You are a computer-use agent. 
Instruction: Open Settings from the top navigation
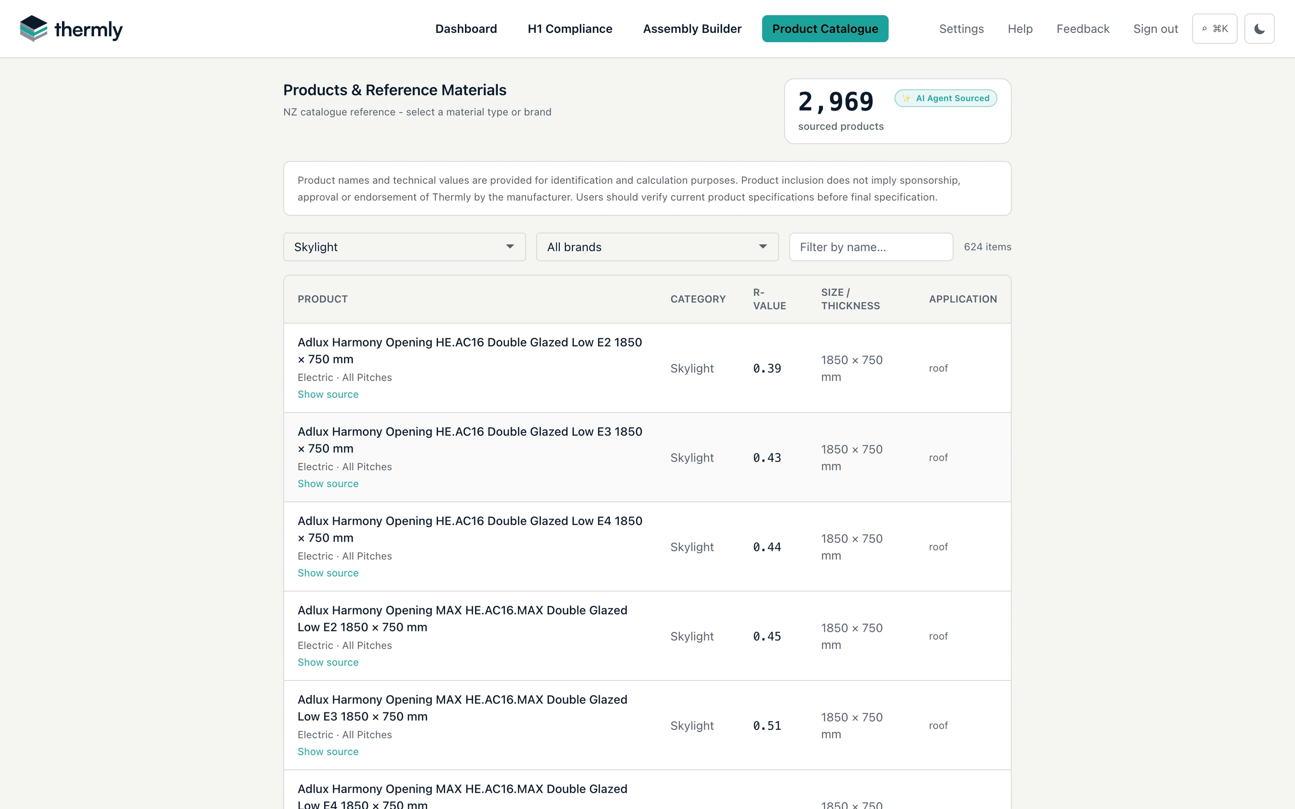click(x=961, y=29)
